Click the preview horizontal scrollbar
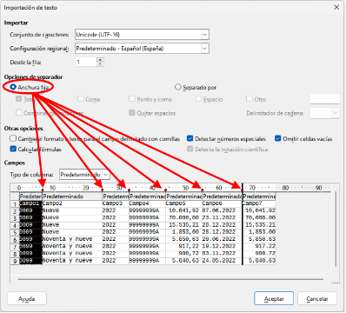Screen dimensions: 346x313 (170, 279)
